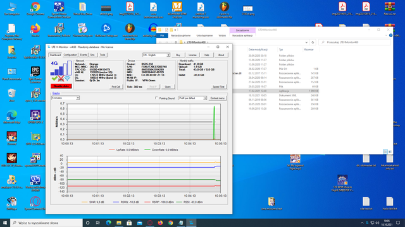Open File Explorer from the taskbar
The width and height of the screenshot is (405, 227).
[x=119, y=223]
